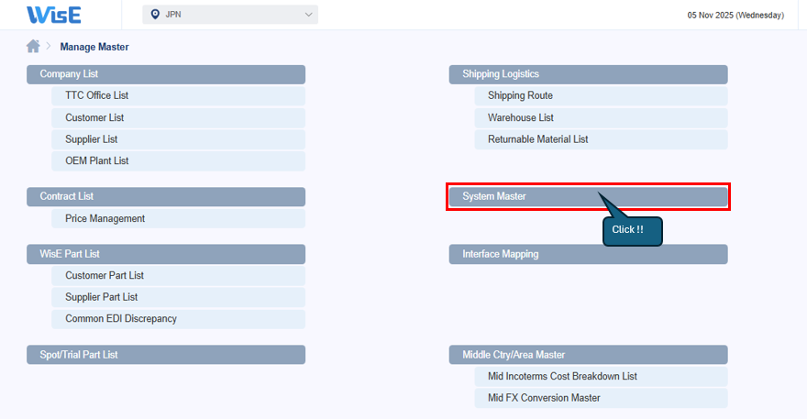
Task: Open Common EDI Discrepancy
Action: [121, 319]
